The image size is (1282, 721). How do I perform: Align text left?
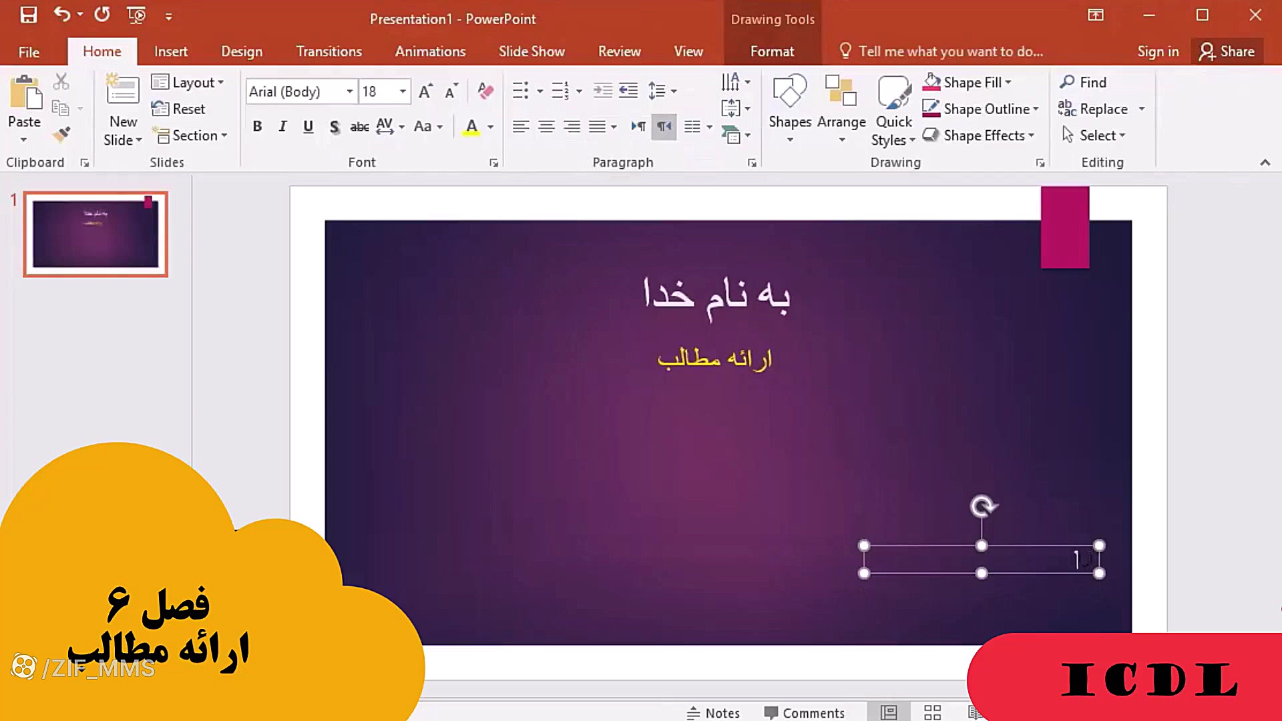coord(521,126)
